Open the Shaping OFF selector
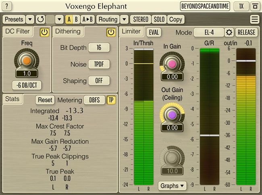 (x=99, y=81)
